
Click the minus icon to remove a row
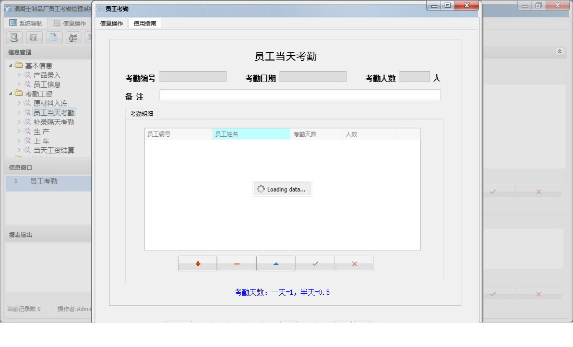pos(236,264)
